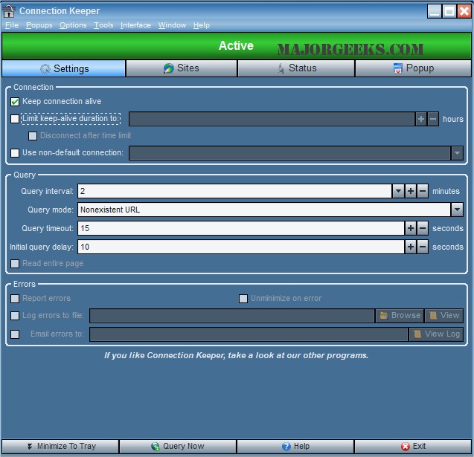
Task: Click the Browse button for log file
Action: (400, 315)
